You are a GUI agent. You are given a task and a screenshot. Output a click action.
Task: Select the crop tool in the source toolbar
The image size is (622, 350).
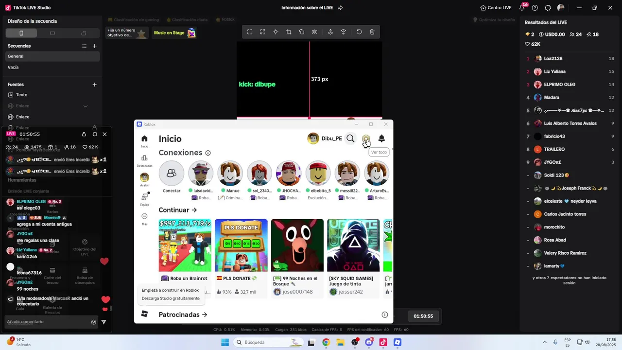tap(289, 32)
